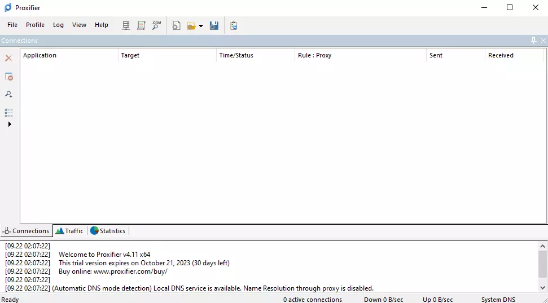Open the Log menu
Screen dimensions: 548x303
tap(58, 25)
